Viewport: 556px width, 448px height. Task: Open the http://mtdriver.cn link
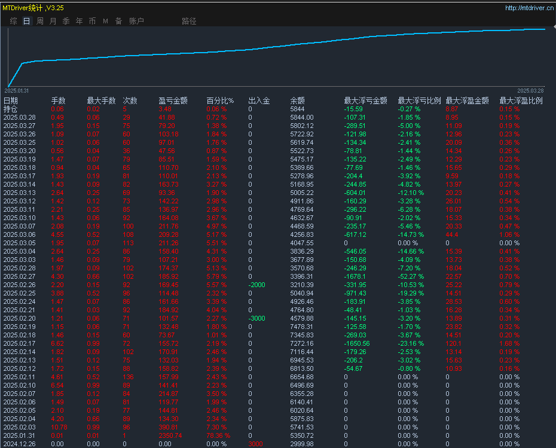(528, 8)
